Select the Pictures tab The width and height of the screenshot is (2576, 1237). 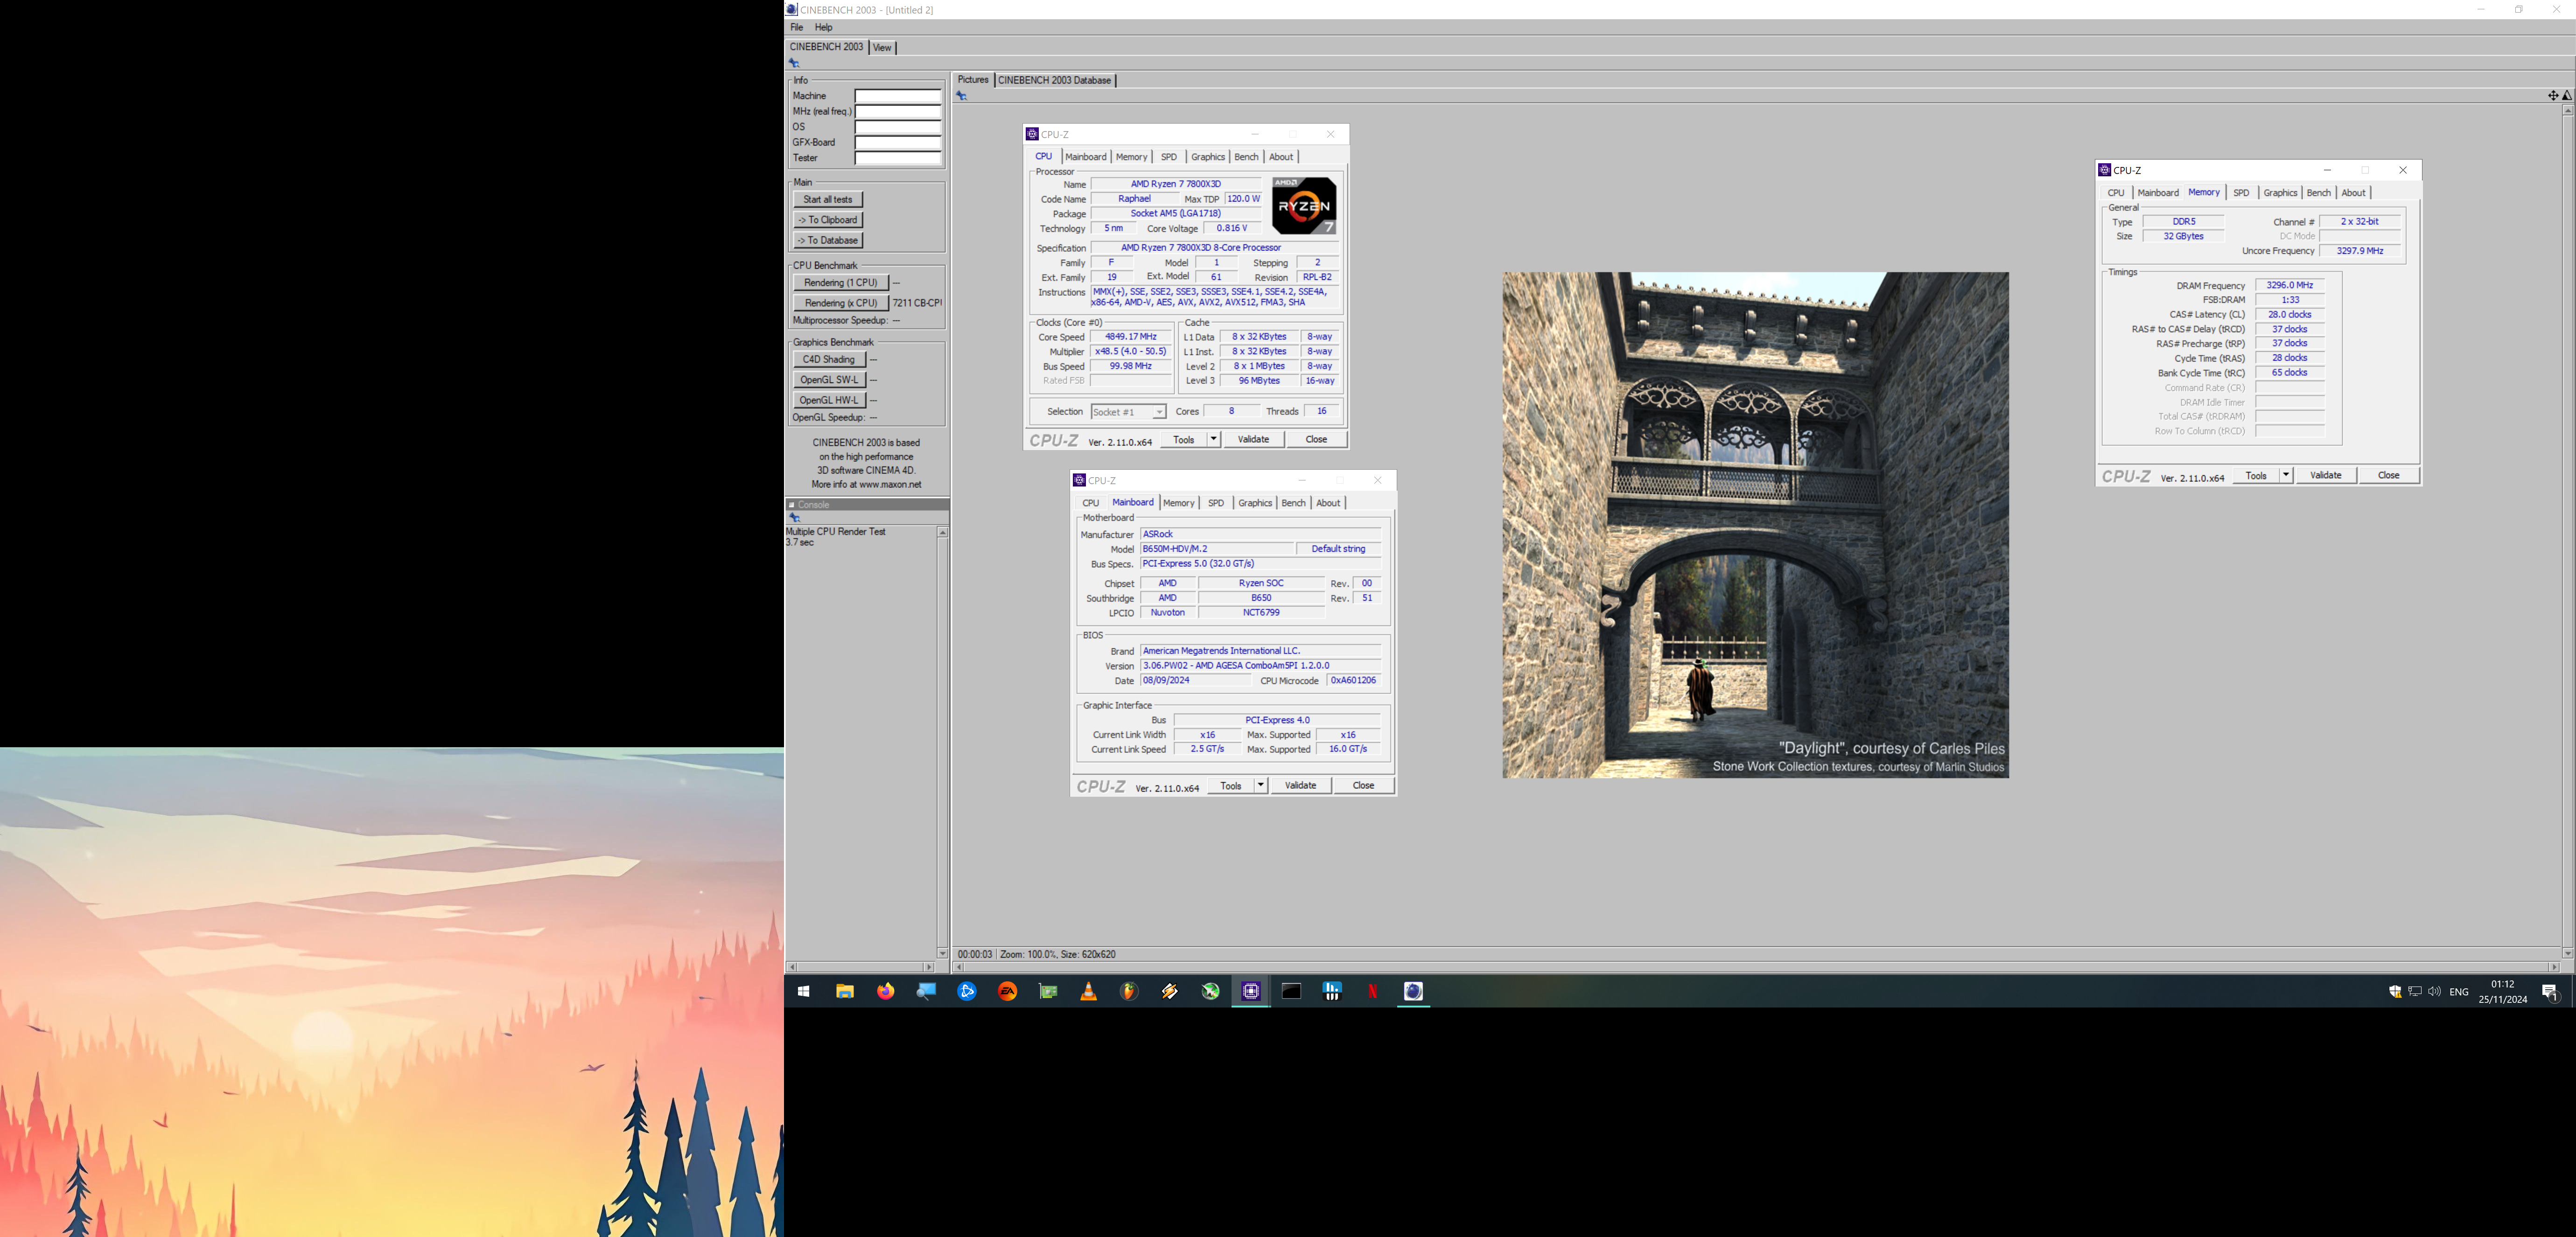point(973,80)
